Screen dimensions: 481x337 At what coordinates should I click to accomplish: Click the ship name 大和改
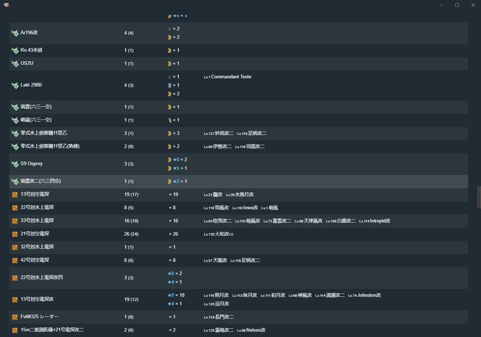221,234
